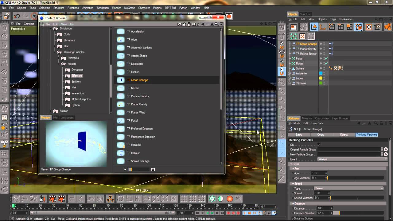
Task: Click the orange record sphere icon
Action: (230, 199)
